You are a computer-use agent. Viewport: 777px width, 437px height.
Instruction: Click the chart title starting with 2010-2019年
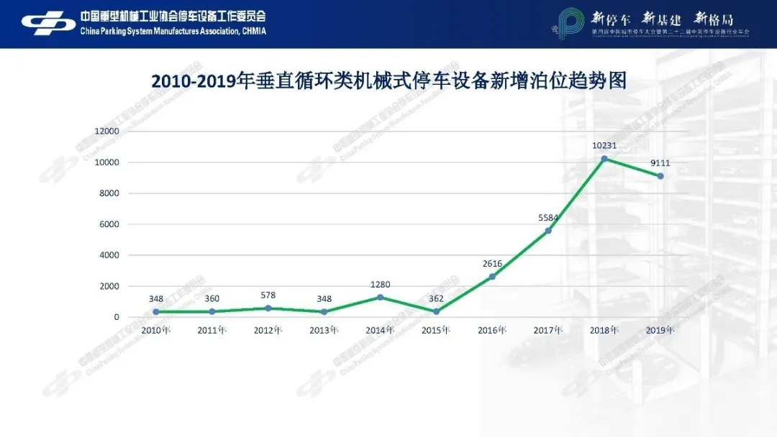tap(388, 80)
